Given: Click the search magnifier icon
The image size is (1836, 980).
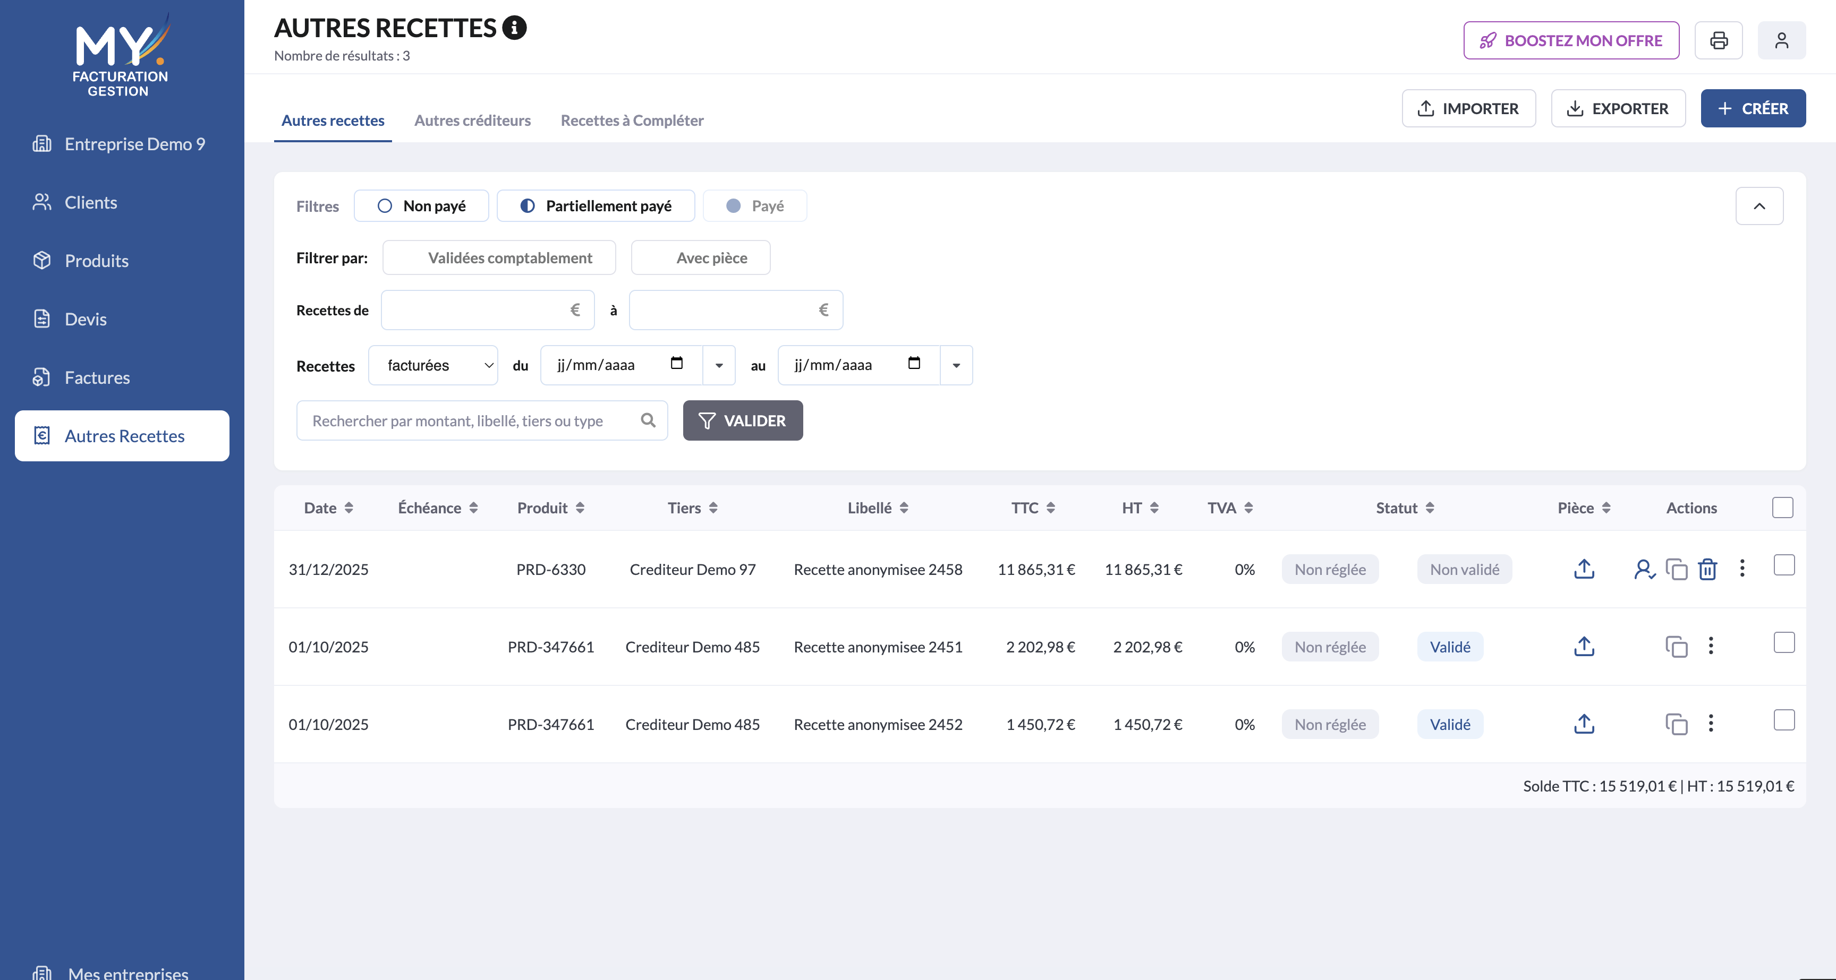Looking at the screenshot, I should pos(647,420).
